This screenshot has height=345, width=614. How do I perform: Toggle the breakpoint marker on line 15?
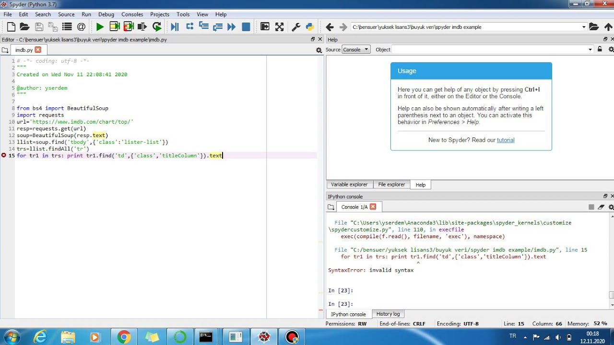coord(4,155)
